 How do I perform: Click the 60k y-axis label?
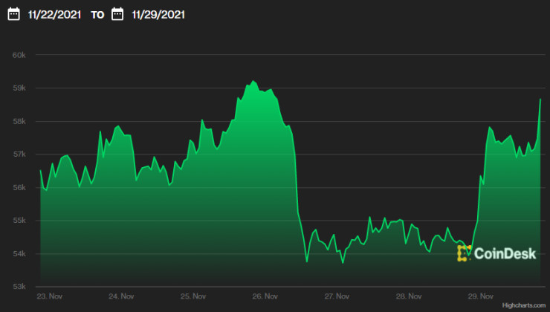20,55
